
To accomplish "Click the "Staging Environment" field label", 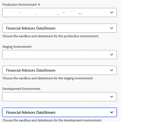I will [17, 47].
